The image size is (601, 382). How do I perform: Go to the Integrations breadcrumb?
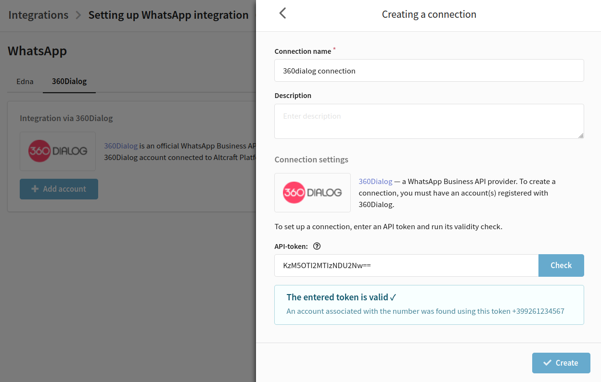38,15
